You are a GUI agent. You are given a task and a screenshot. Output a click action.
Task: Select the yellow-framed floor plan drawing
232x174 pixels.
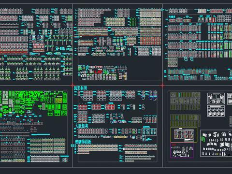coord(184,135)
